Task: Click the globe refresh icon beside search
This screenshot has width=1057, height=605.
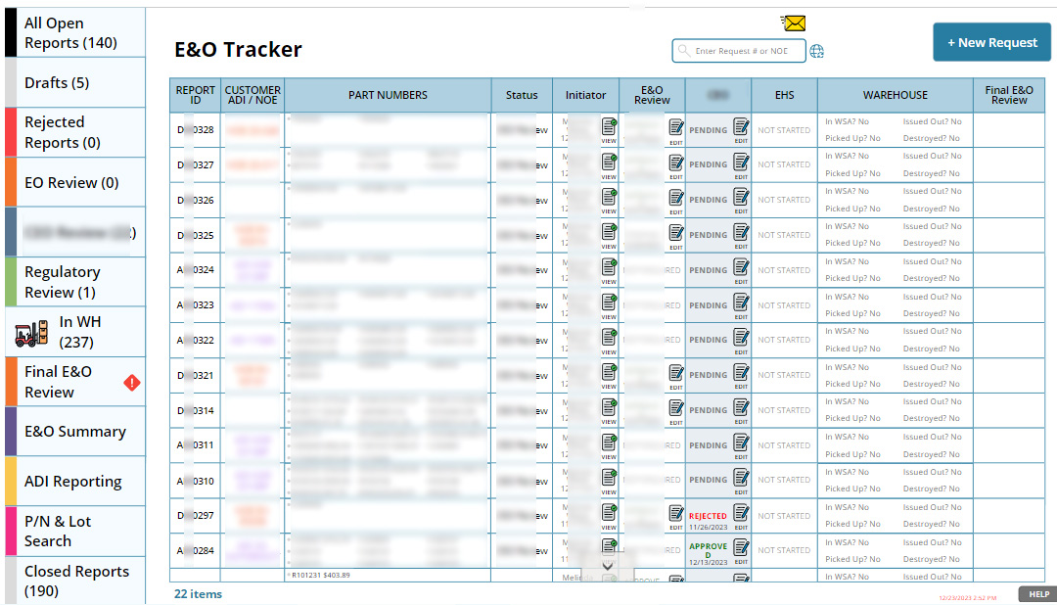Action: tap(817, 51)
